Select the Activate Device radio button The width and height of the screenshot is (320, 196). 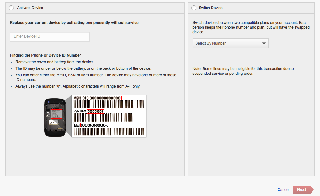click(x=11, y=8)
